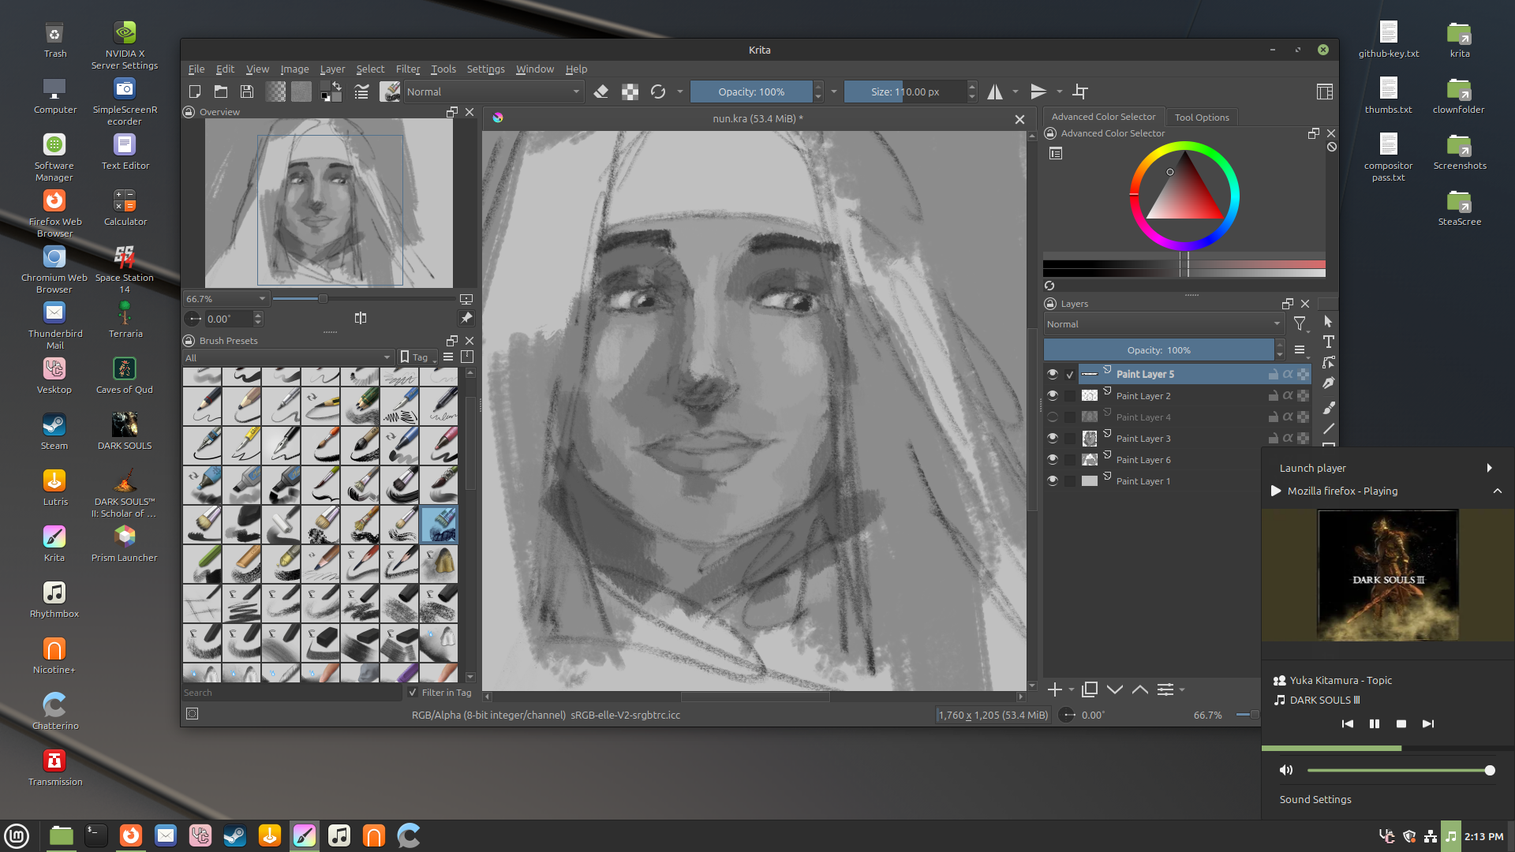Toggle preserve alpha checkerboard button
Screen dimensions: 1515x852
click(x=630, y=92)
